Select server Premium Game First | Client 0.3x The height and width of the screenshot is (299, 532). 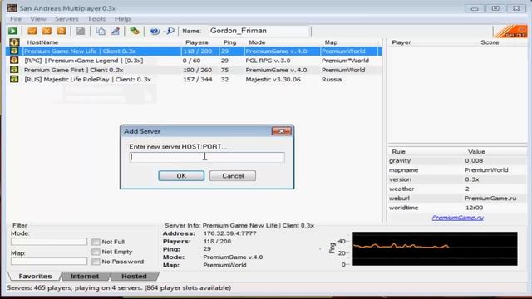(194, 70)
